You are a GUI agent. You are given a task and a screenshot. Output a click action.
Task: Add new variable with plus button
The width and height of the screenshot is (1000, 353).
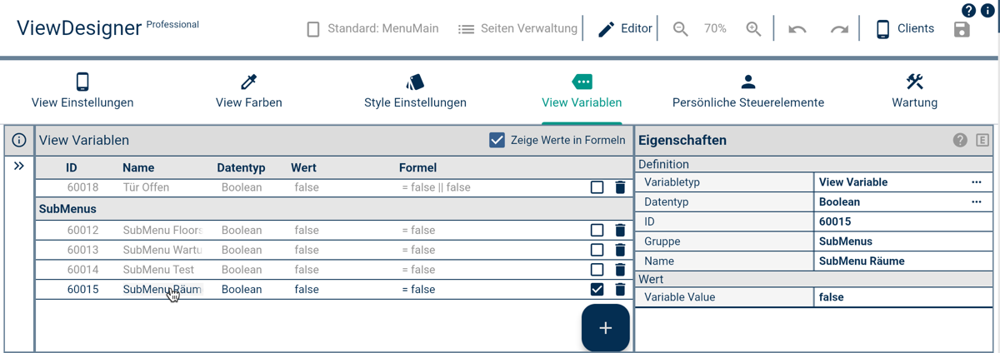click(605, 328)
